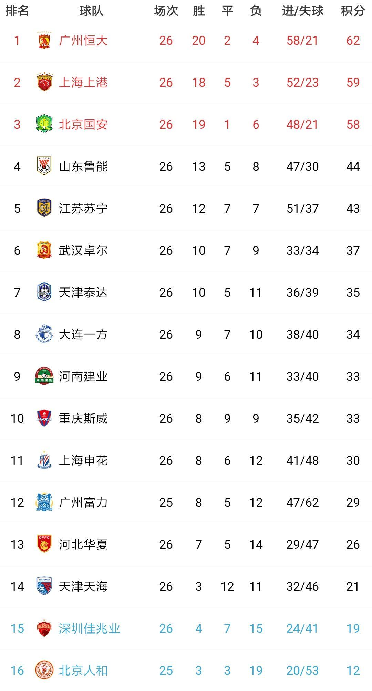
Task: Tap the 上海上港 club logo
Action: pyautogui.click(x=44, y=82)
